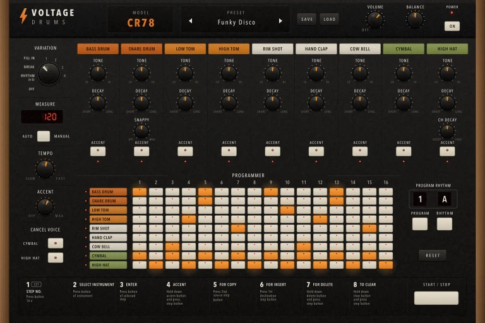
Task: Click the global Accent knob
Action: tap(45, 207)
